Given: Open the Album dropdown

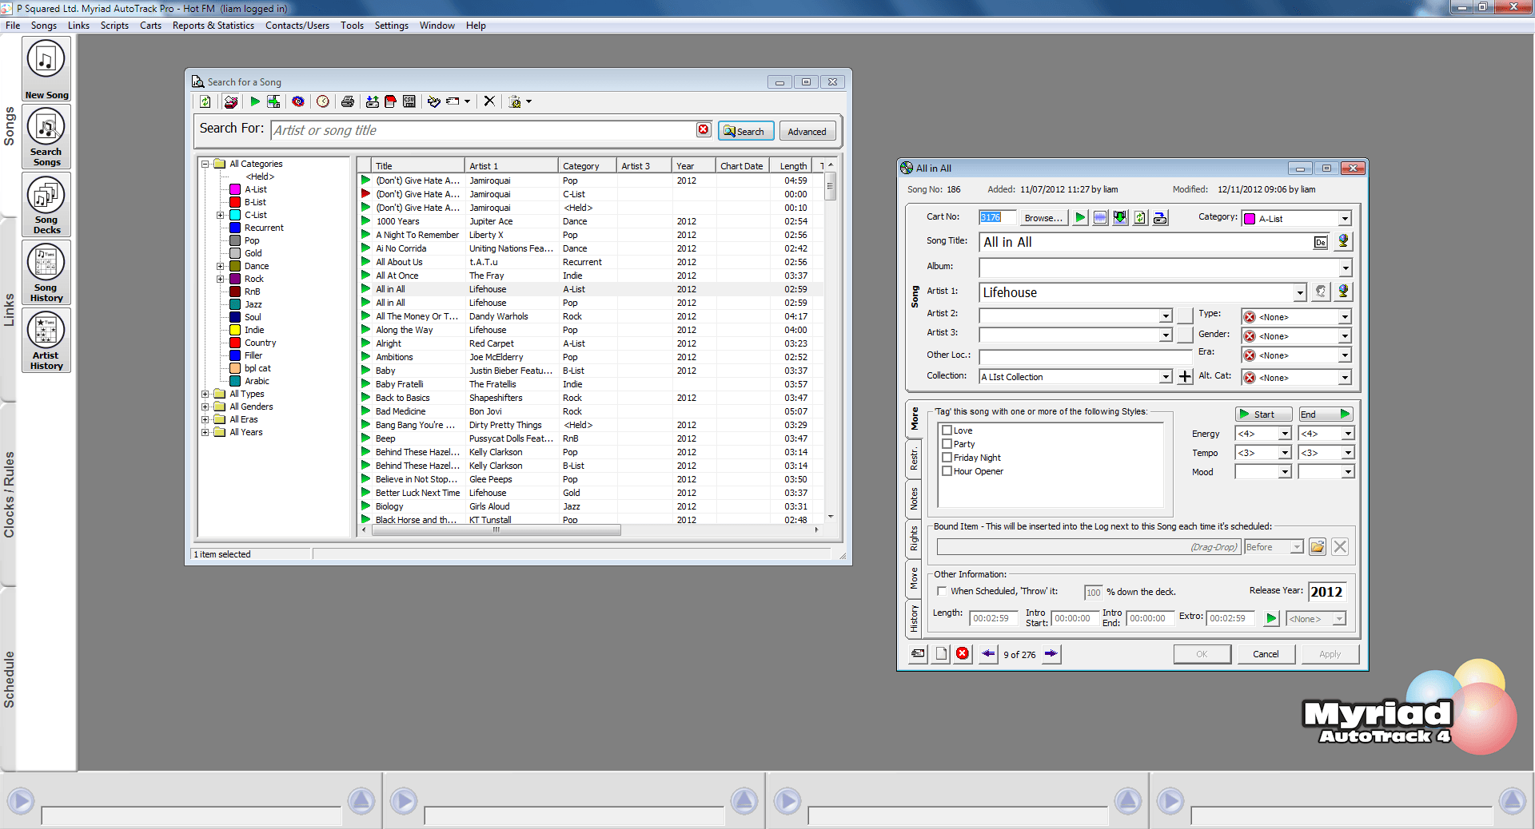Looking at the screenshot, I should pyautogui.click(x=1346, y=268).
